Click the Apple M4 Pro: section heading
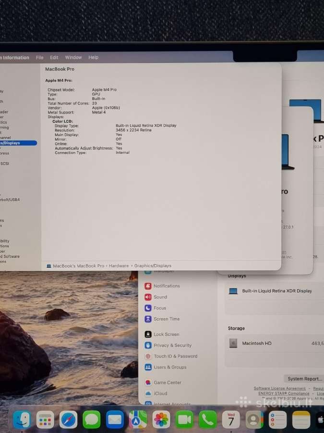The width and height of the screenshot is (324, 433). [x=59, y=80]
